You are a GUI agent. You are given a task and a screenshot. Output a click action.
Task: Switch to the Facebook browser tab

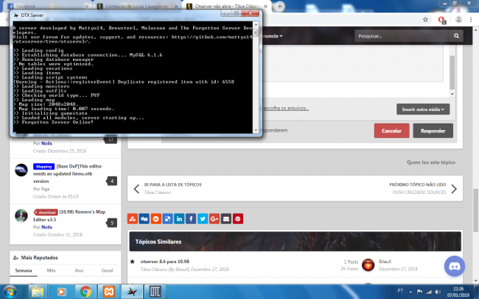click(33, 5)
